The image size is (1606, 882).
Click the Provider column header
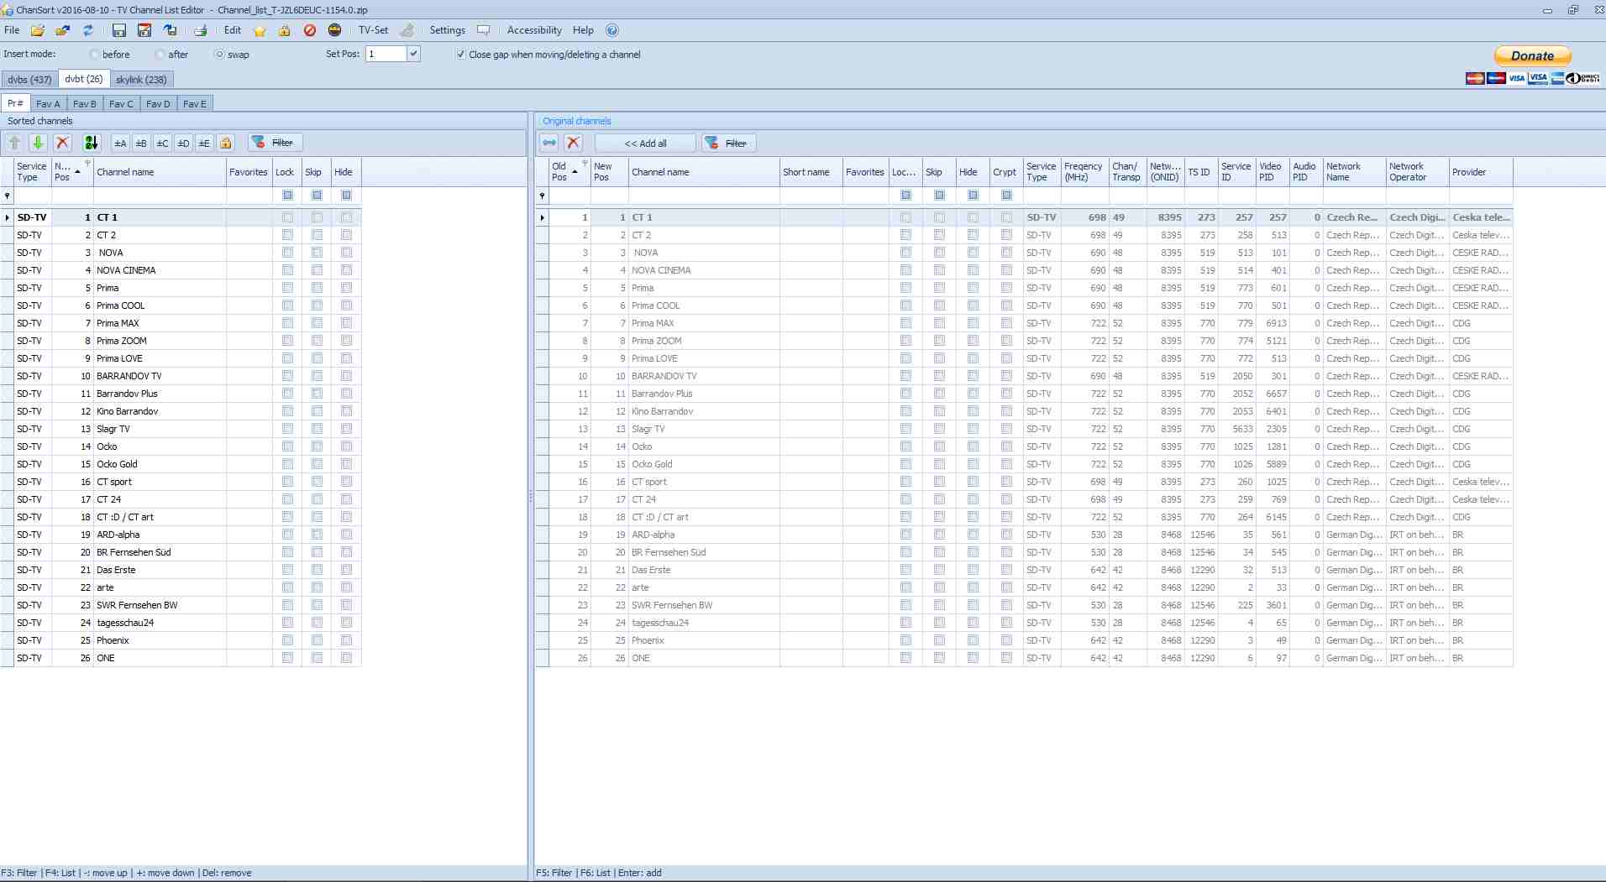[x=1480, y=172]
